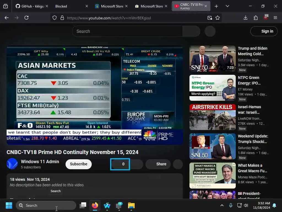Open notification bell in system tray
Viewport: 282px width, 212px height.
(x=275, y=205)
